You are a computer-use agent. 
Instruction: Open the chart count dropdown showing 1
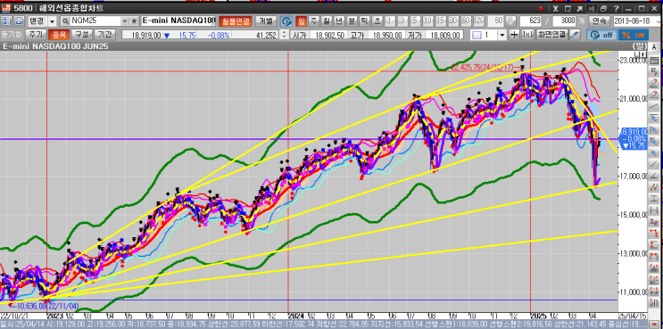coord(501,35)
